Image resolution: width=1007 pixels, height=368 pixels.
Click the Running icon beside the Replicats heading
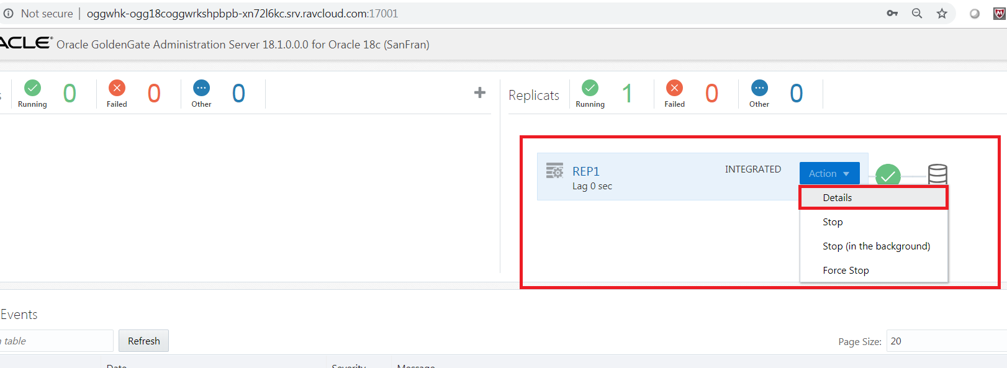590,88
